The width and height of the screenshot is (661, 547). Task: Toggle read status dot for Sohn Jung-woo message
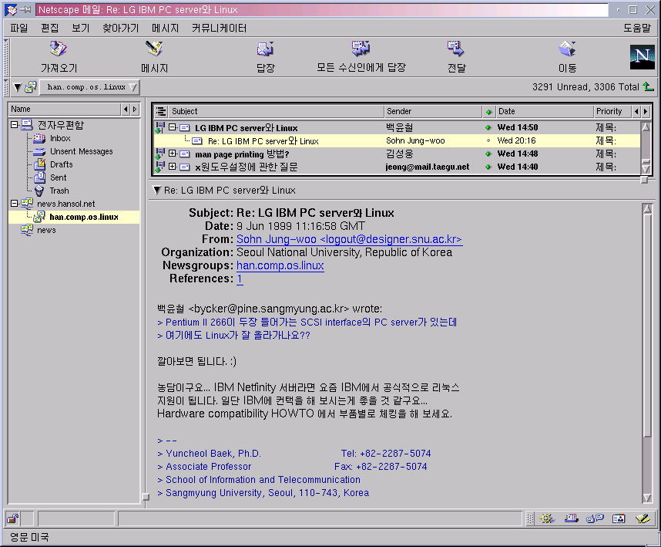(x=488, y=141)
